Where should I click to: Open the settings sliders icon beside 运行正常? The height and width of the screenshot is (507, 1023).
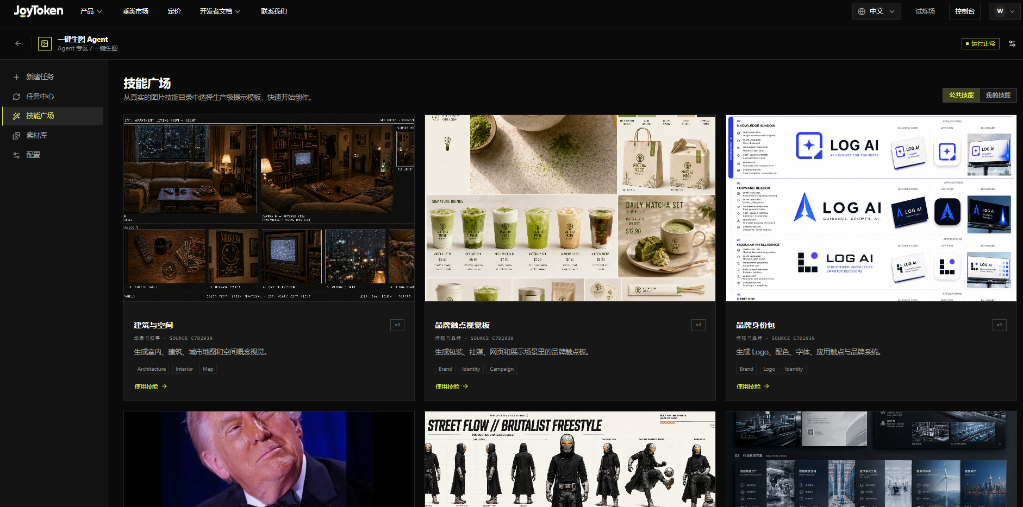1012,43
